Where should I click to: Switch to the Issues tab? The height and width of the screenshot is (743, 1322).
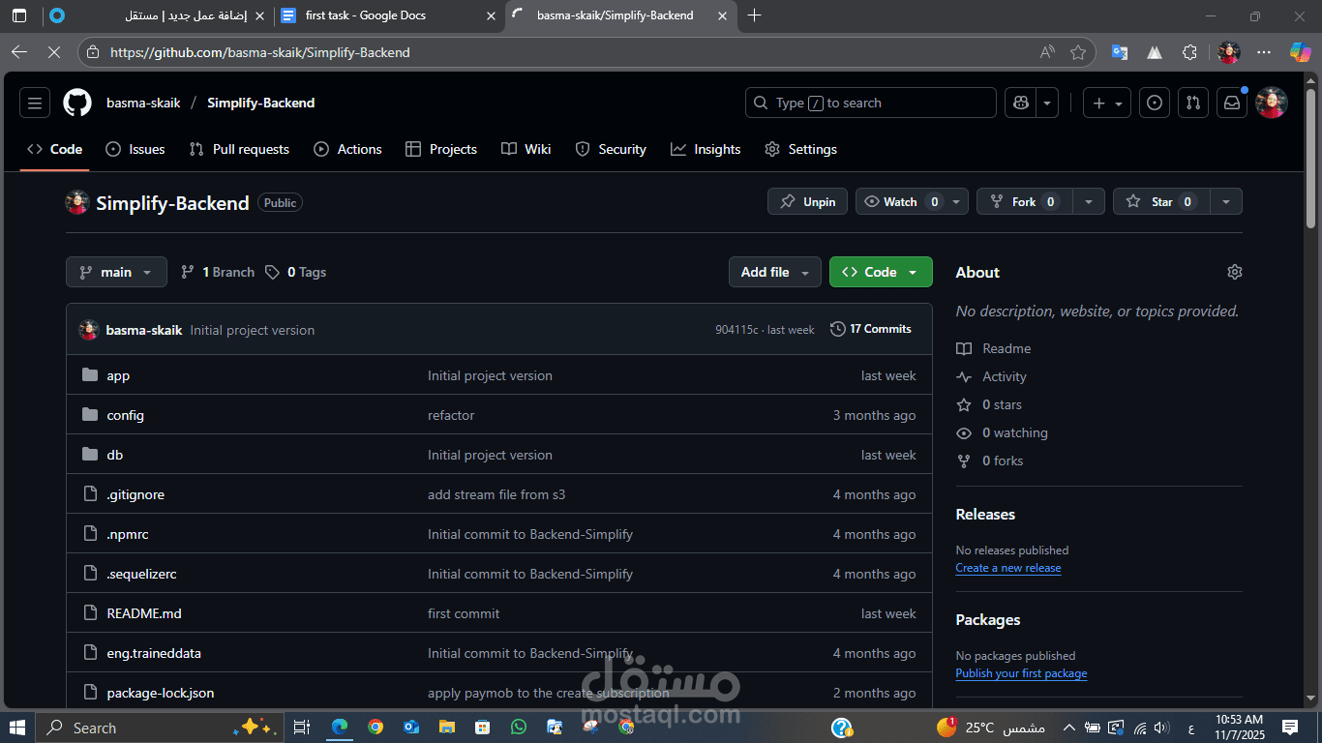(x=135, y=149)
